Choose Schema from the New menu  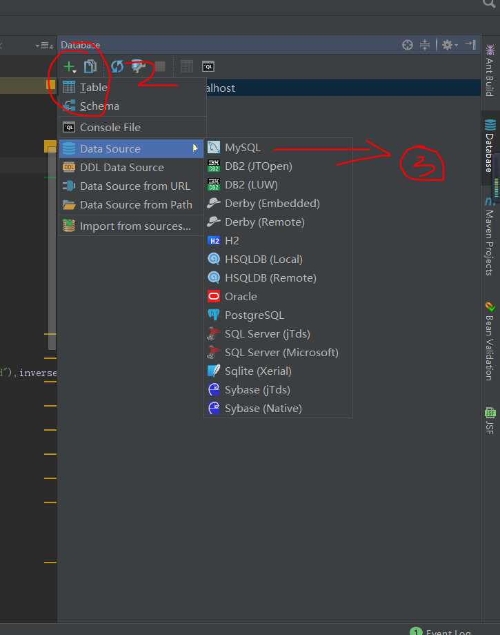point(132,106)
